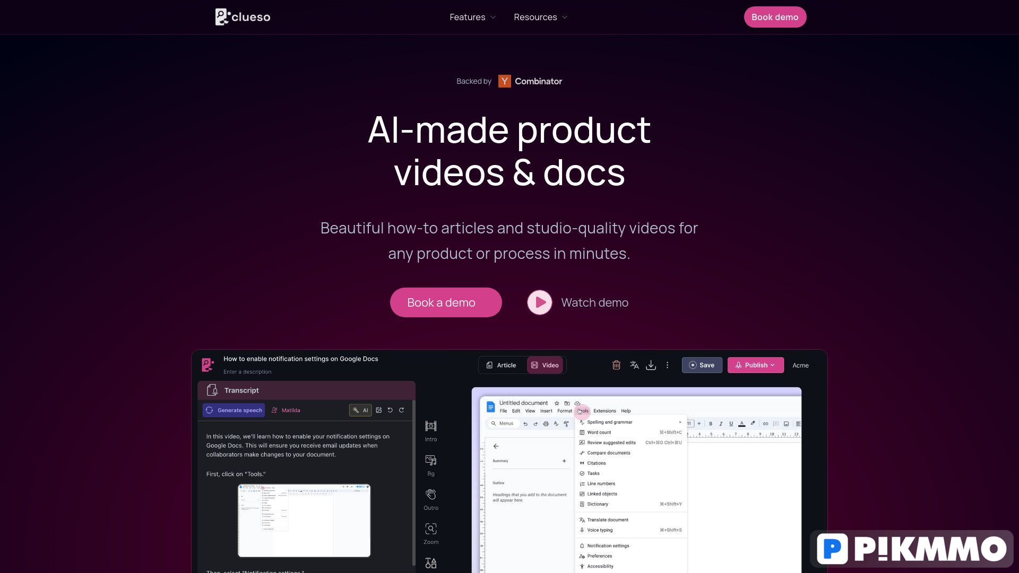The height and width of the screenshot is (573, 1019).
Task: Select Notification settings in the Tools menu
Action: point(631,546)
